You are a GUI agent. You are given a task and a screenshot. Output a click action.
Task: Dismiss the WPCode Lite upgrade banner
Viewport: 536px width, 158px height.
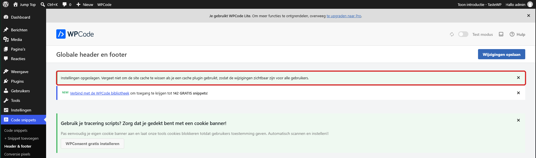point(529,16)
